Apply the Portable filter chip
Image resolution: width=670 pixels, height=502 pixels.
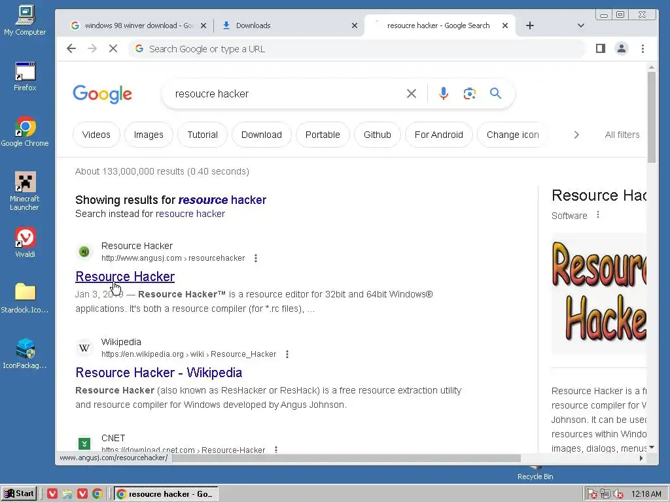coord(323,135)
